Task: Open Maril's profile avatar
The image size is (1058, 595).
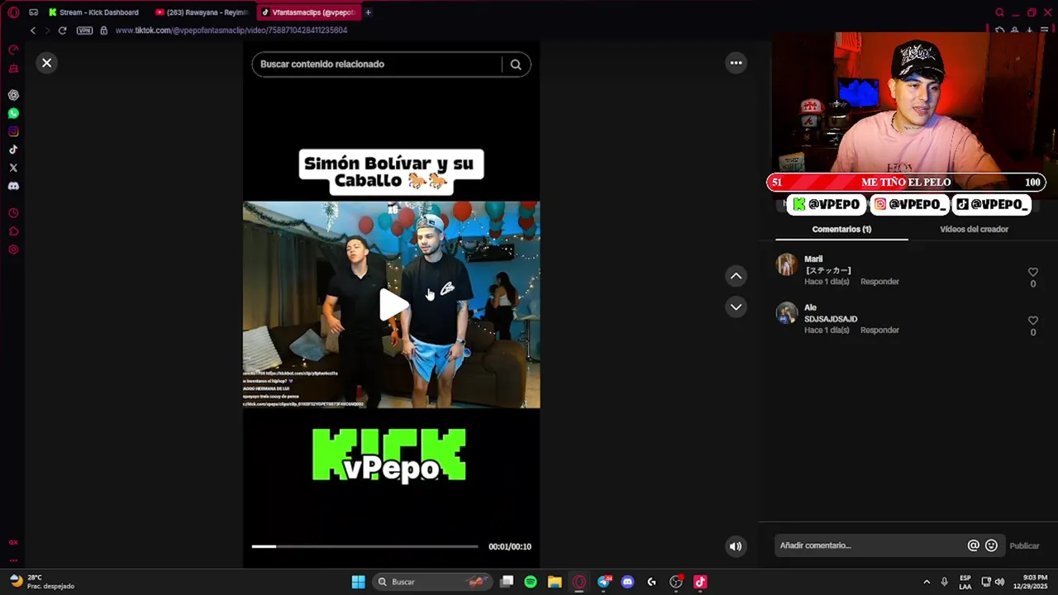Action: (787, 264)
